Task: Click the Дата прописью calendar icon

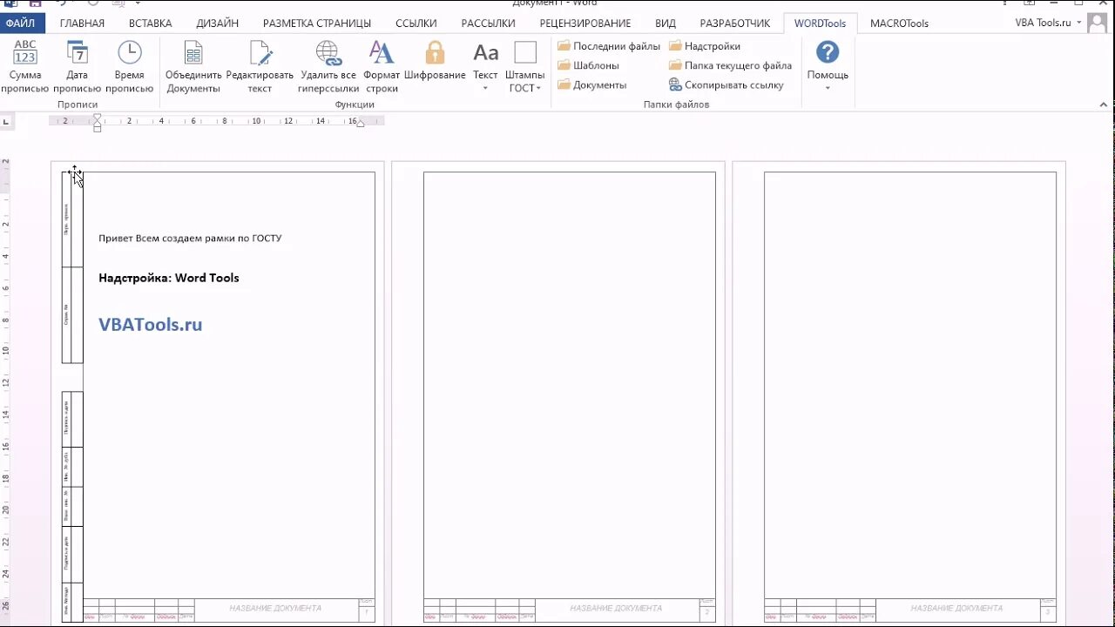Action: click(77, 52)
